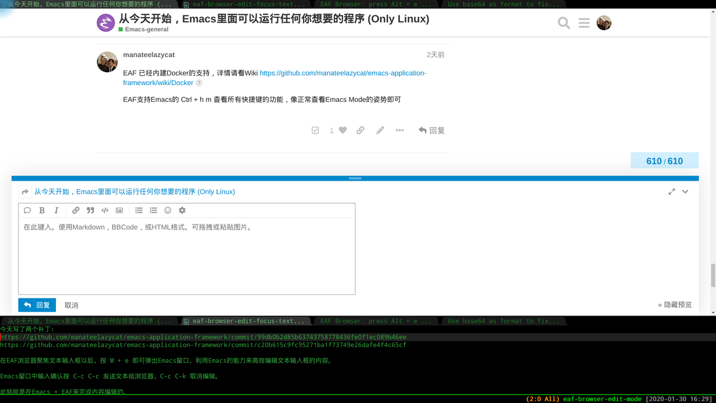The image size is (716, 403).
Task: Open manateelazycat's post avatar
Action: tap(107, 62)
